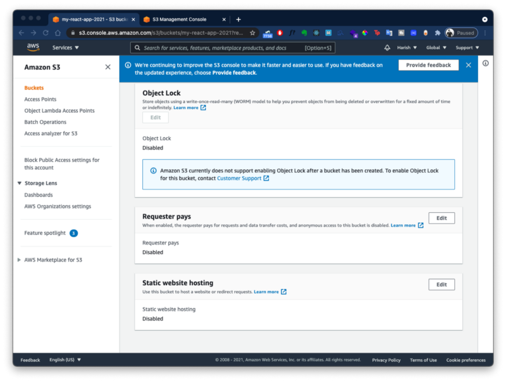Click the browser home icon
The height and width of the screenshot is (382, 506).
(58, 33)
